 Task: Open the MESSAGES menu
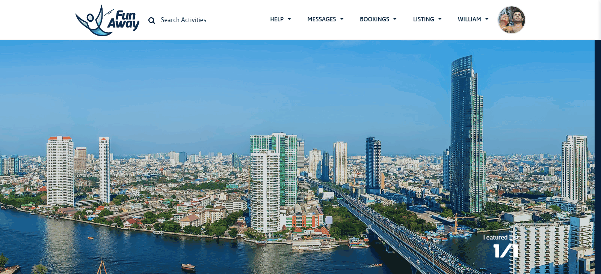point(322,19)
